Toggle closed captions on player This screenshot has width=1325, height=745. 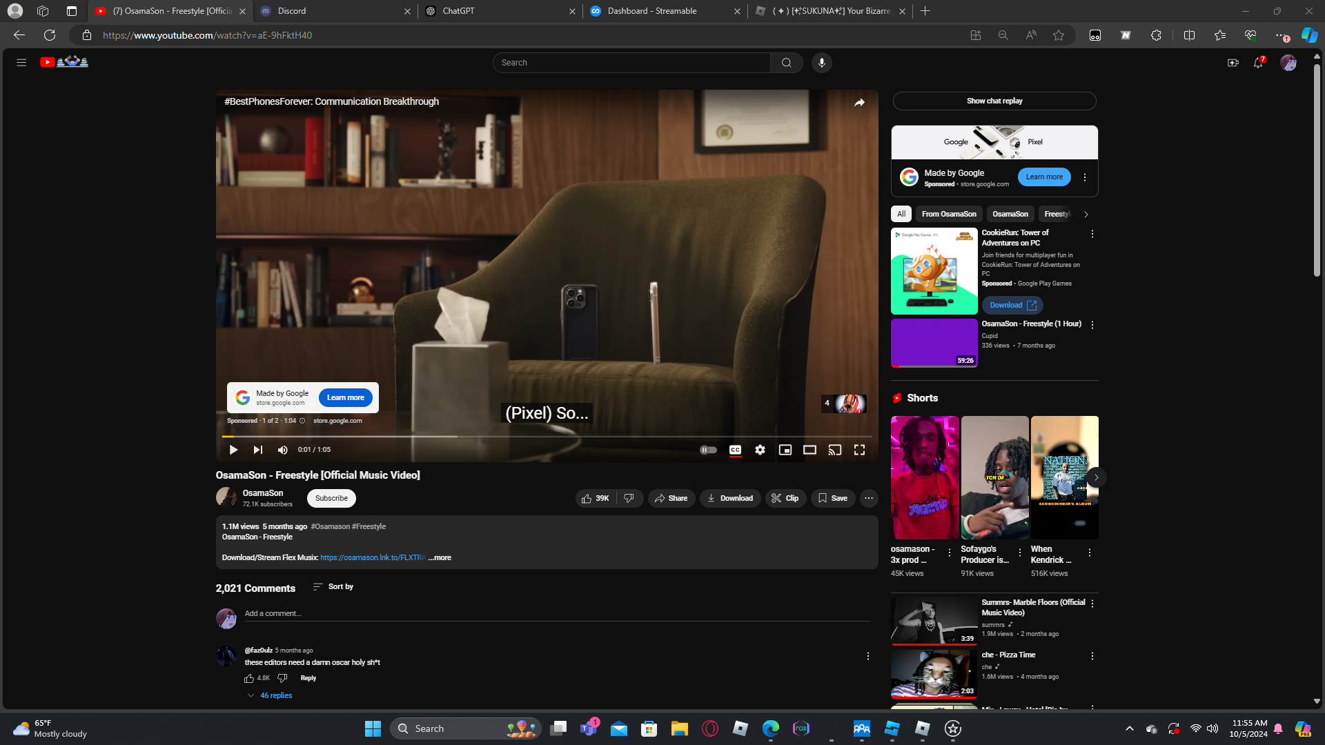click(x=735, y=450)
